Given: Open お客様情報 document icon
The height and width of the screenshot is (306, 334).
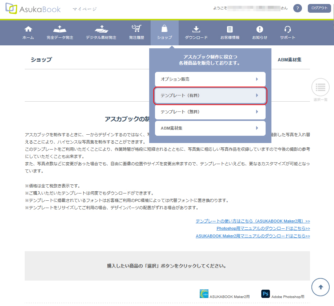Looking at the screenshot, I should [230, 29].
